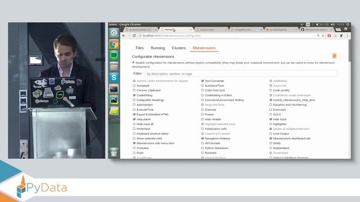Image resolution: width=360 pixels, height=202 pixels.
Task: Uncheck Nbextensions dashboard tab
Action: click(x=271, y=139)
